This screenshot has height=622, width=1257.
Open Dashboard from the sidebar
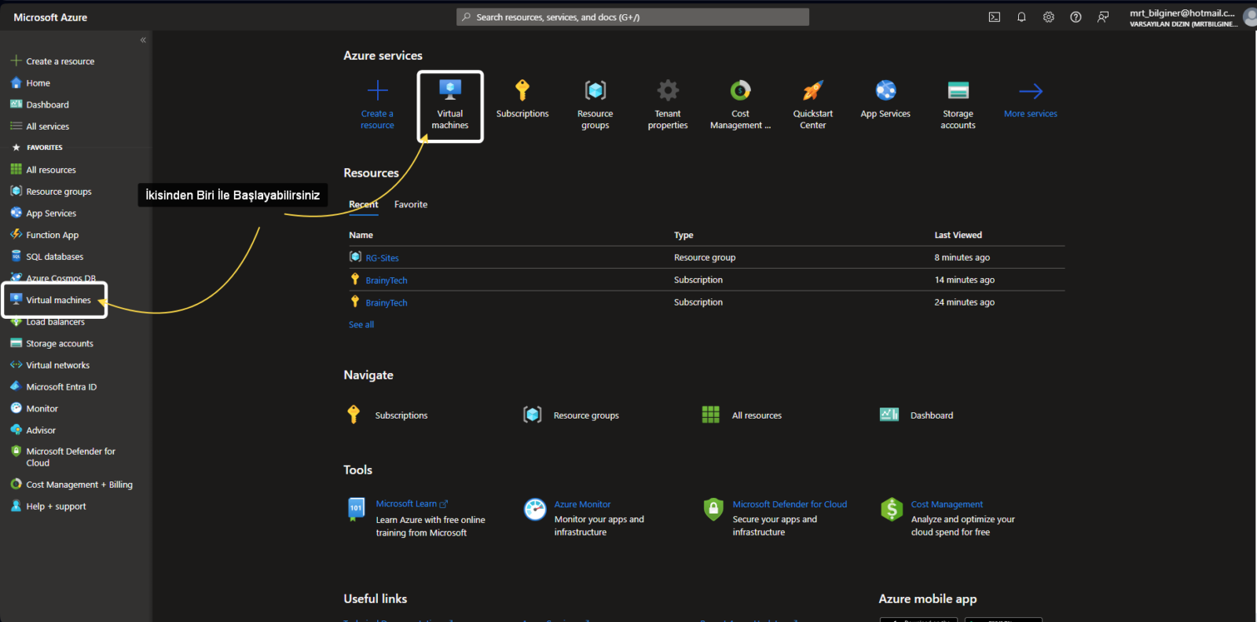[39, 104]
